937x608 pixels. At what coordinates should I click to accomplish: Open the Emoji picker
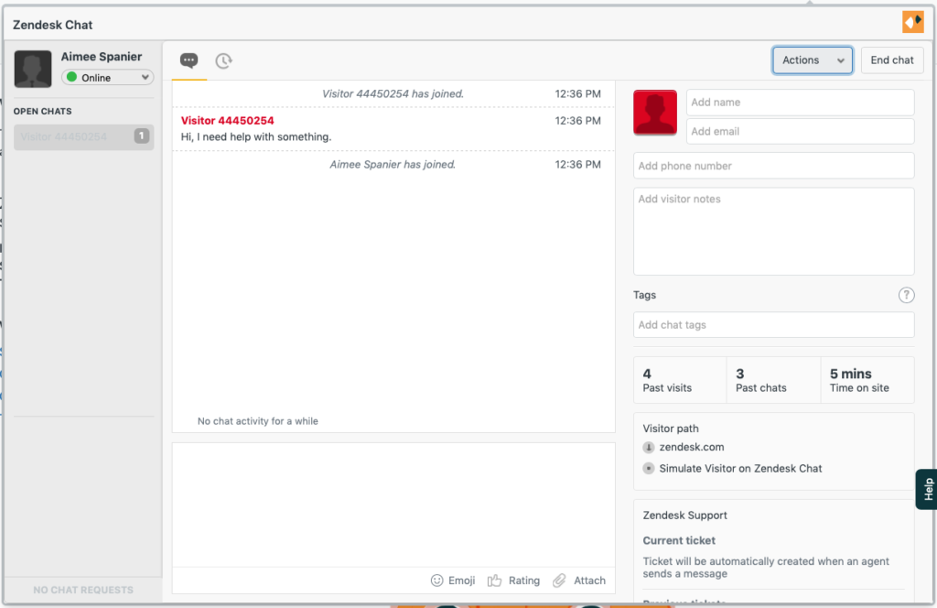pos(452,581)
